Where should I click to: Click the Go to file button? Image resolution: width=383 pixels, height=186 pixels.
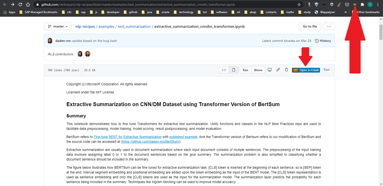[310, 27]
